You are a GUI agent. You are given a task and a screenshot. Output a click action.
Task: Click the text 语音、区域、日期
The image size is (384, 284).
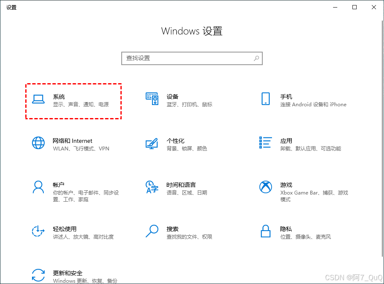point(187,192)
